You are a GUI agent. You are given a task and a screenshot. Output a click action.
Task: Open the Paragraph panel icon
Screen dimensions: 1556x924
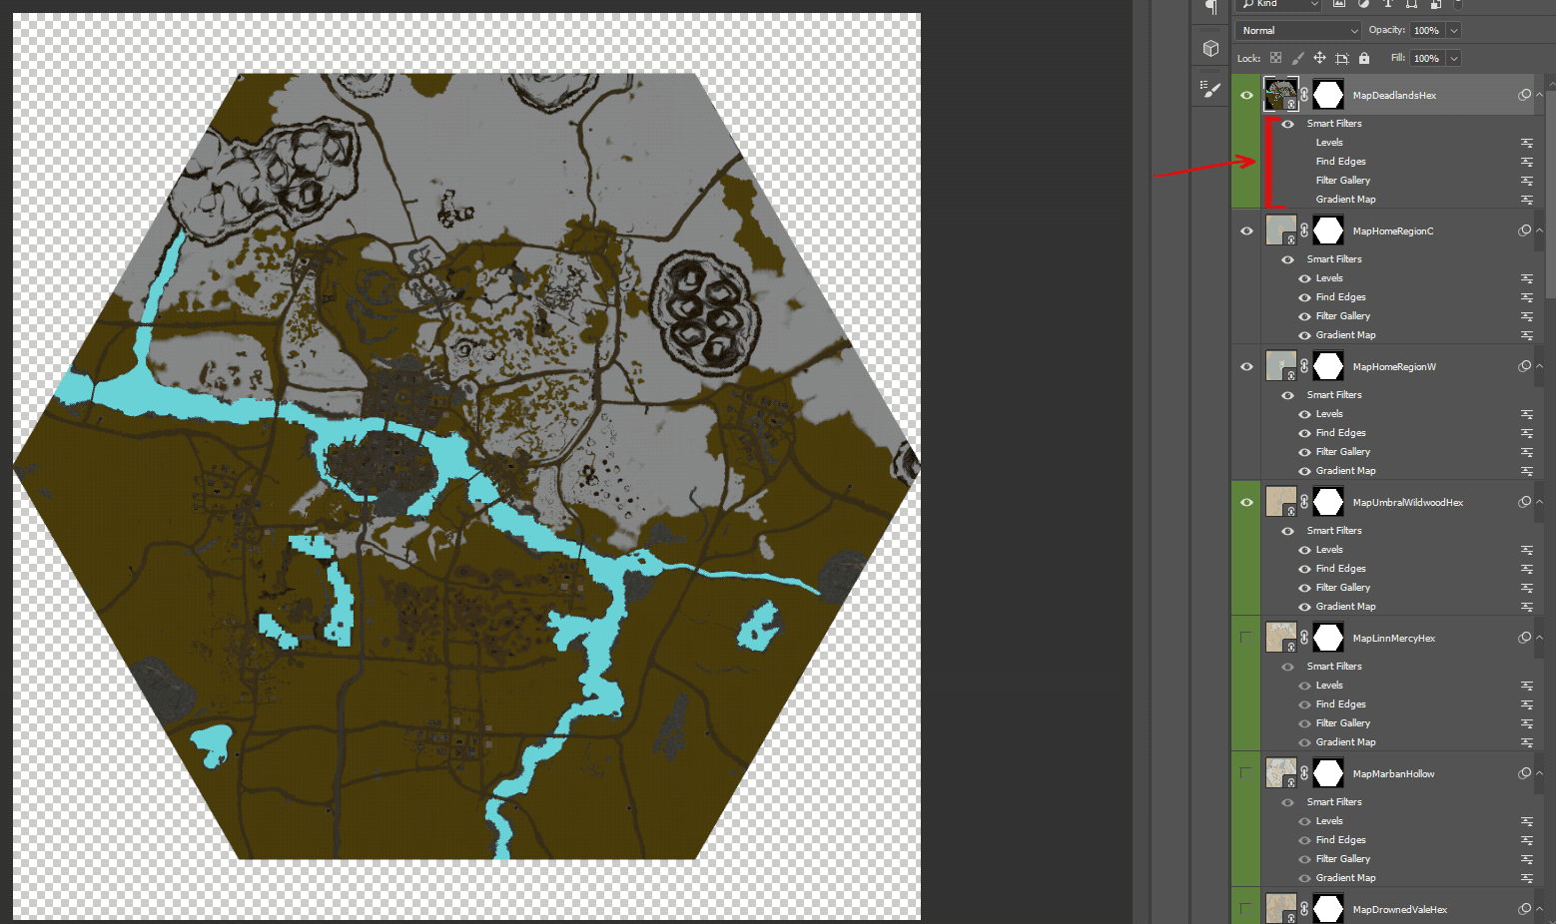click(1210, 8)
